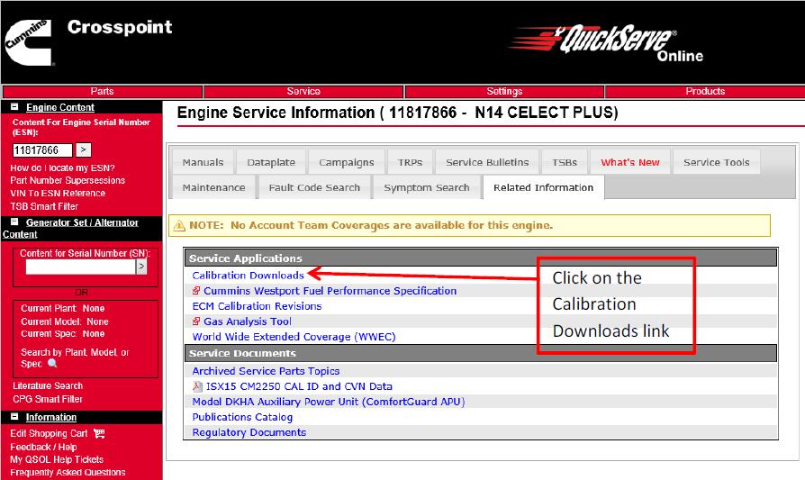Open the Parts menu

pos(102,91)
